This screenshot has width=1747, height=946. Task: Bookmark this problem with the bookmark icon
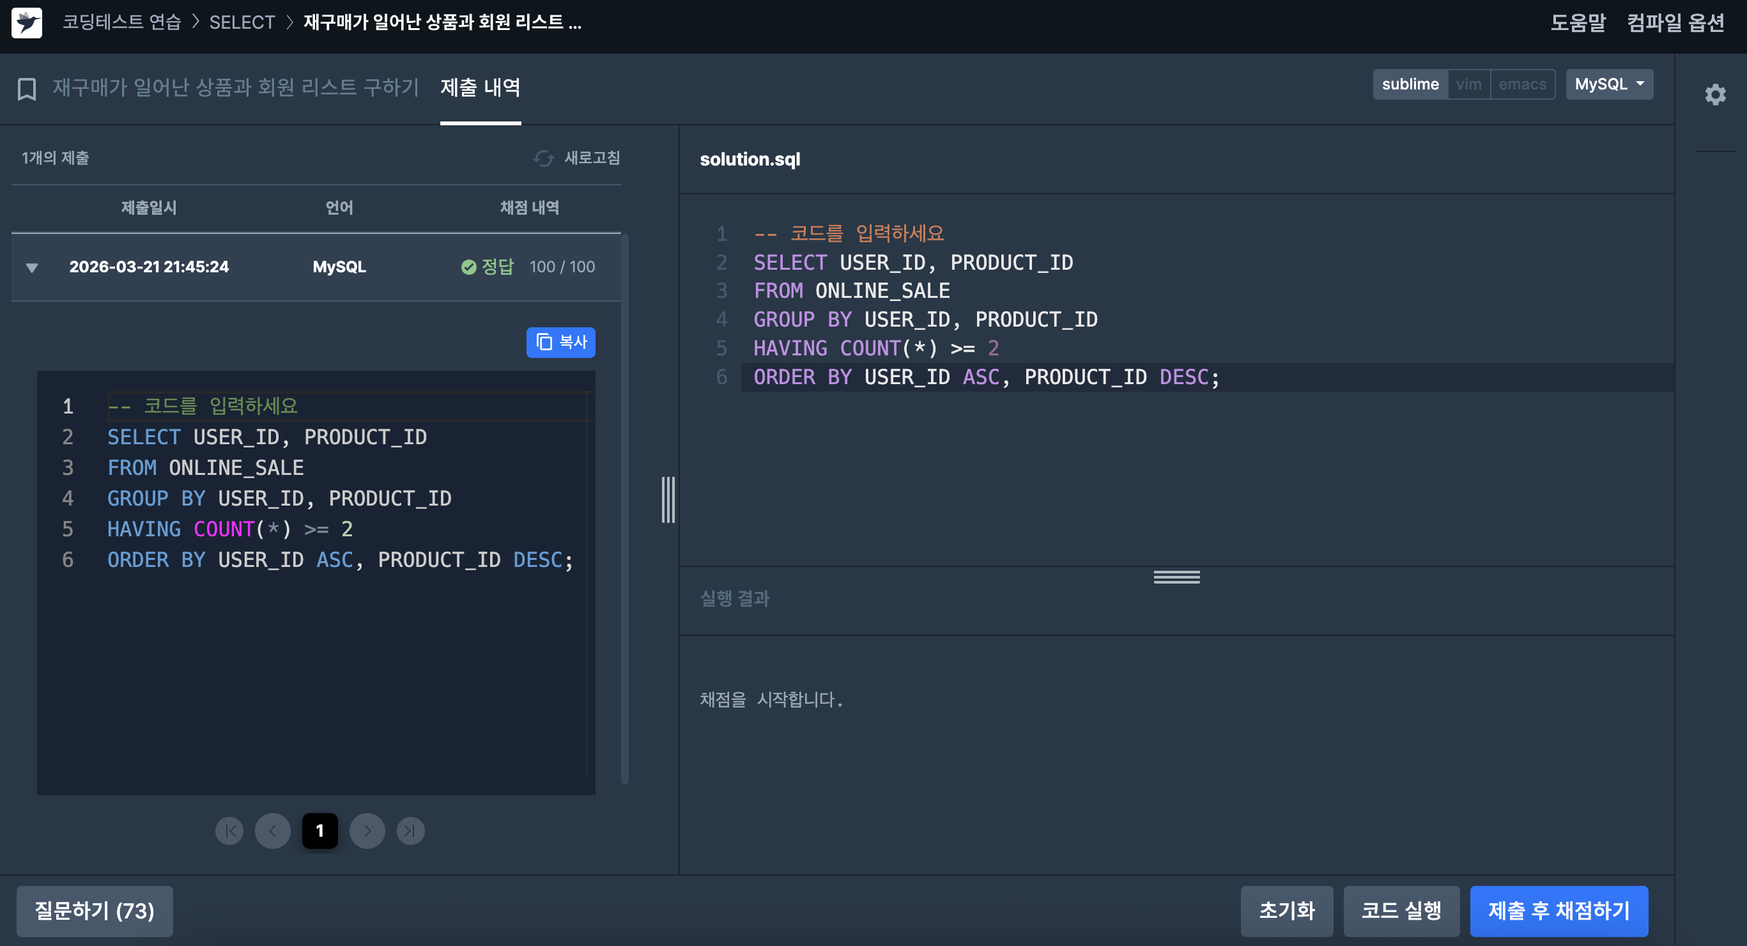point(26,89)
